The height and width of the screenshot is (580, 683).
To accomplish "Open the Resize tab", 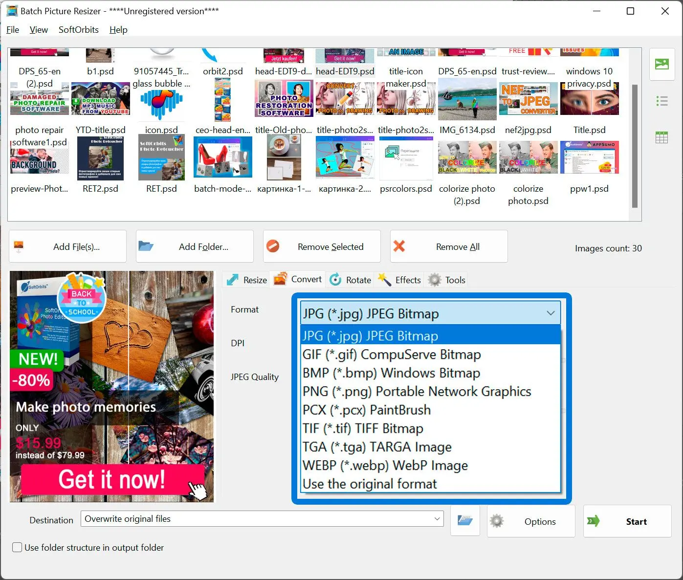I will coord(246,280).
